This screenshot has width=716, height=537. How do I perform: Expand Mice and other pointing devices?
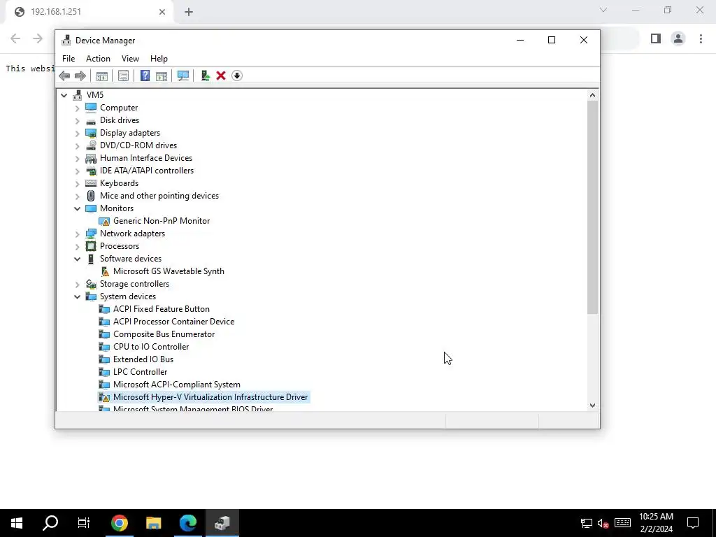(77, 196)
